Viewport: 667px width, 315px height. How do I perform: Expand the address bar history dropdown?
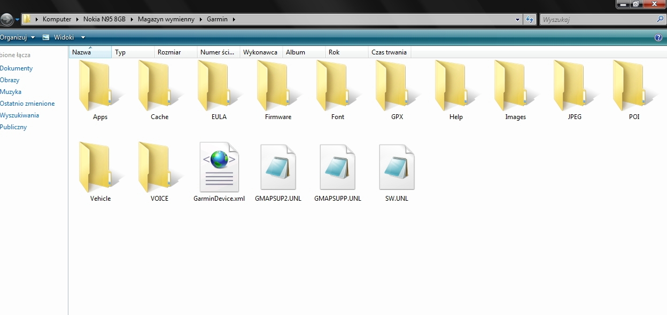pos(517,19)
